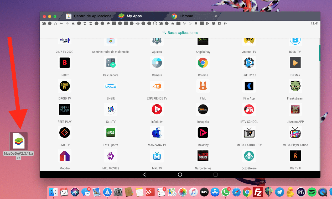Click the Busca aplicaciones search field
This screenshot has width=332, height=199.
pyautogui.click(x=180, y=32)
